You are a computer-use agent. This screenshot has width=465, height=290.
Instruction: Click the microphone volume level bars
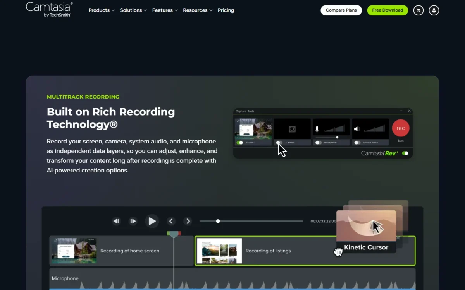(x=334, y=129)
